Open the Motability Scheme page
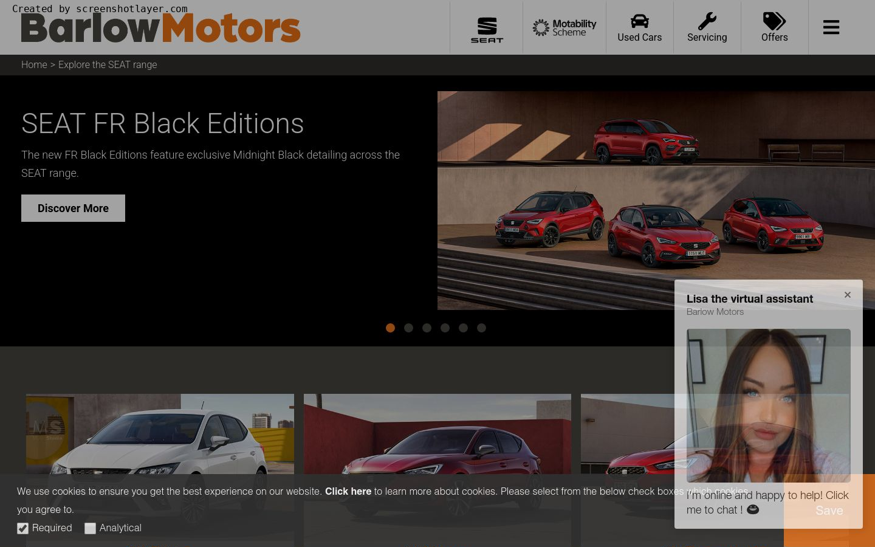 click(x=564, y=27)
